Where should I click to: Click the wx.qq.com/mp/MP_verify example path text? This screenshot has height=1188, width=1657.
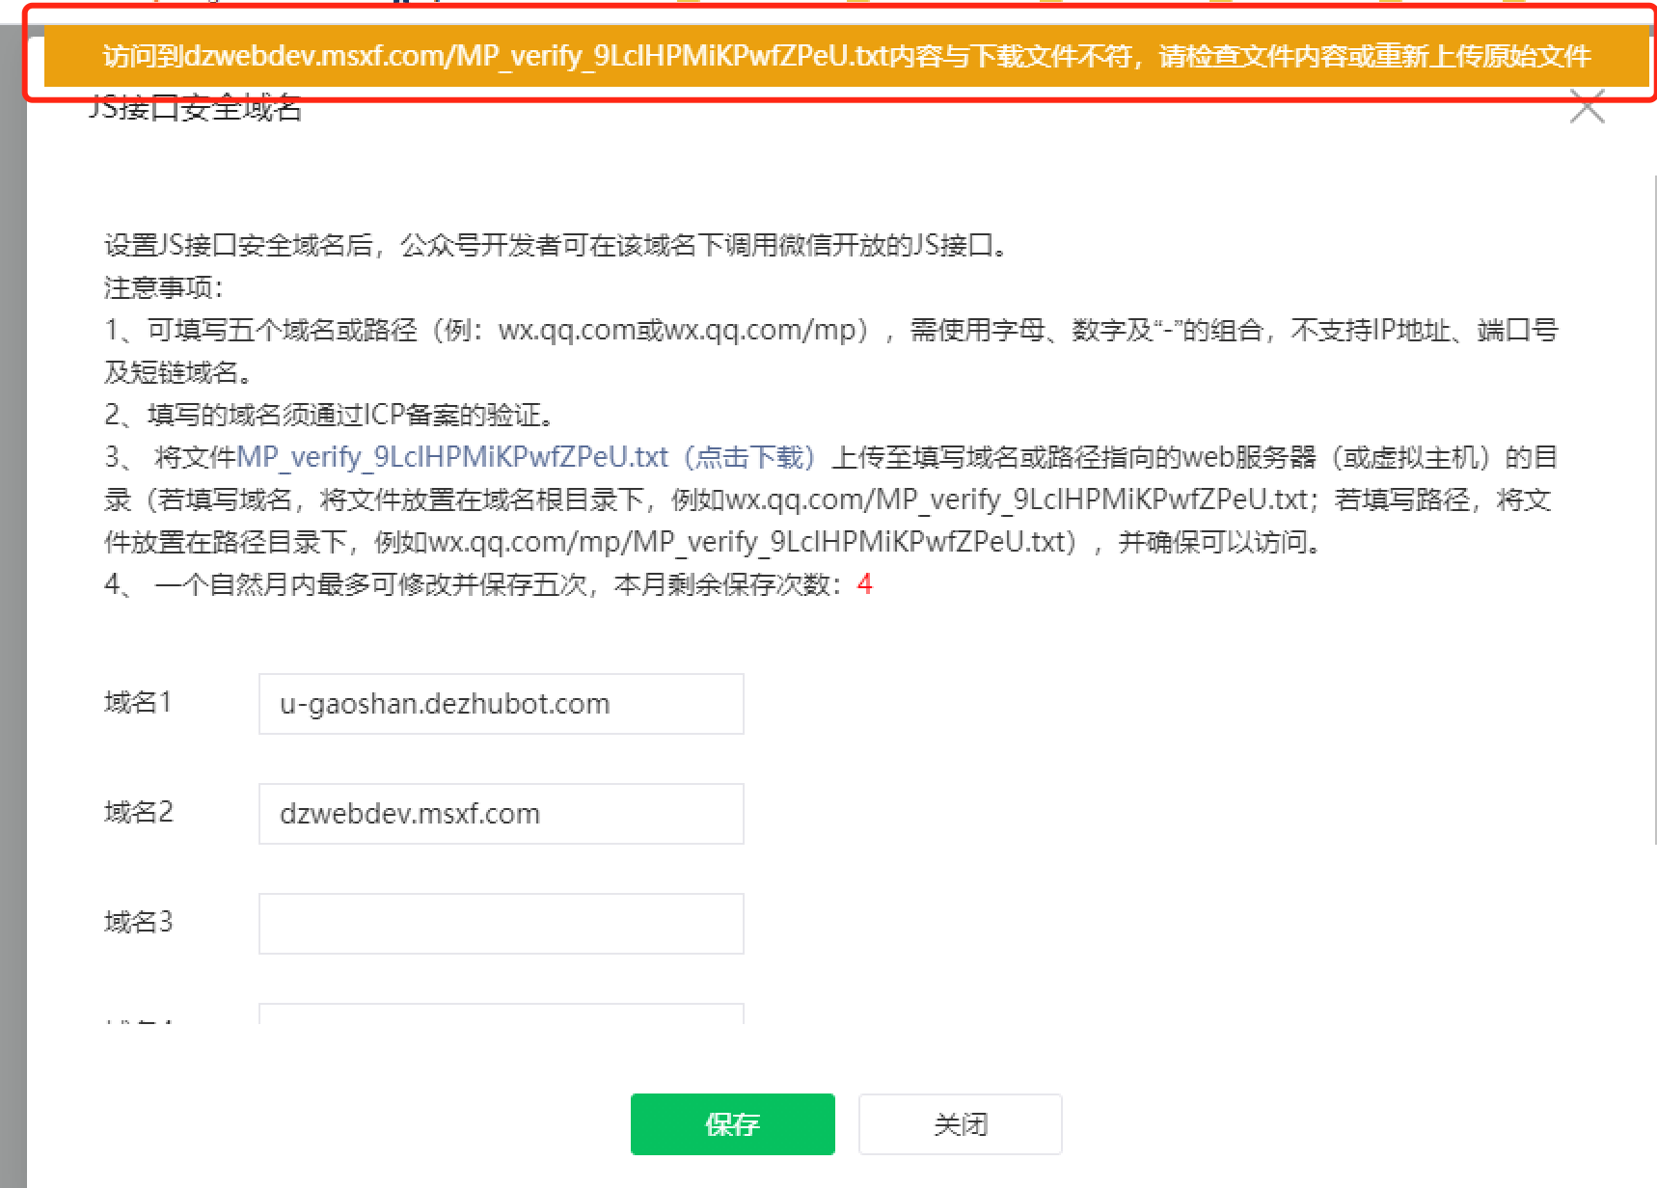(752, 542)
